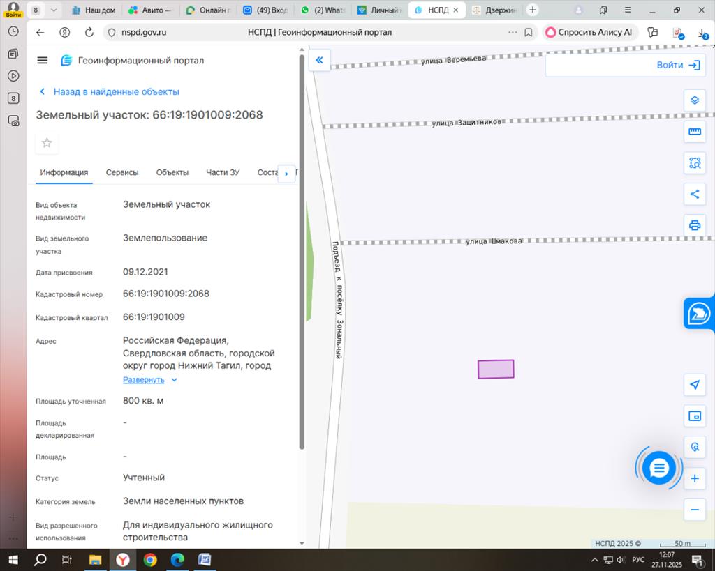Open the Части ЗУ tab
Image resolution: width=715 pixels, height=571 pixels.
(223, 172)
